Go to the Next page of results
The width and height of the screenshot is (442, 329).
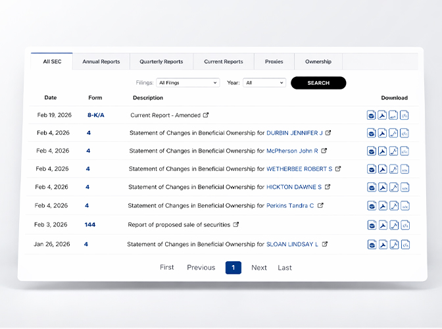click(x=259, y=268)
